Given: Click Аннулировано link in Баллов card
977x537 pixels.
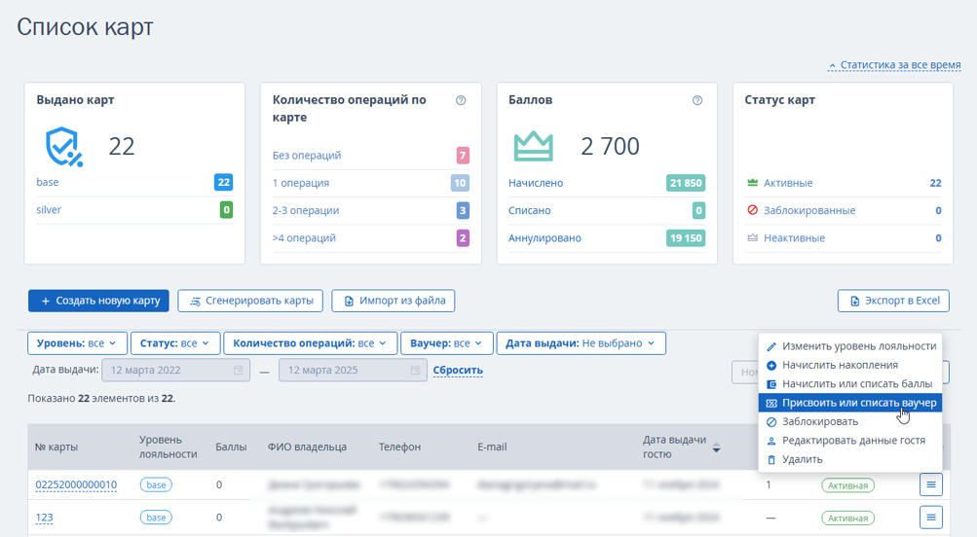Looking at the screenshot, I should click(x=545, y=237).
